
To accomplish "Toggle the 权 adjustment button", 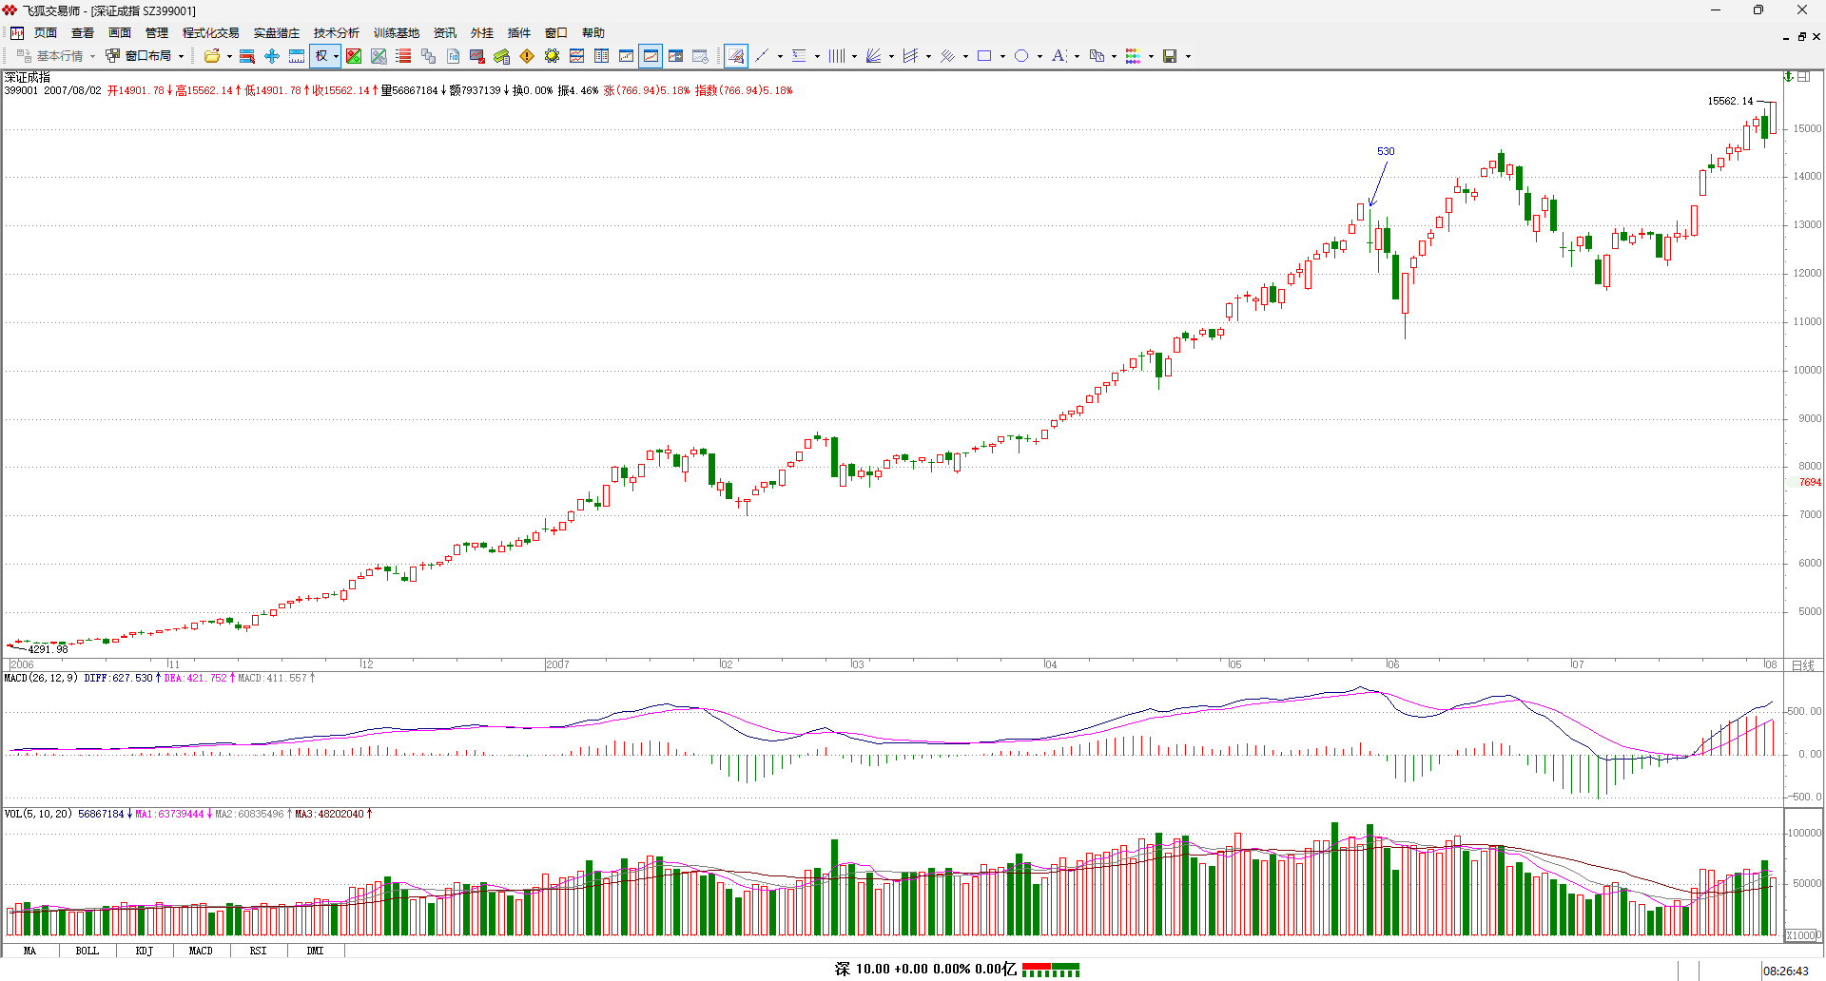I will (x=321, y=56).
